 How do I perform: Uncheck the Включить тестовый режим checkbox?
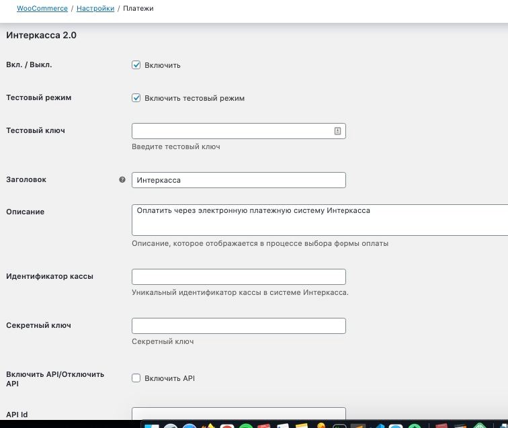136,98
